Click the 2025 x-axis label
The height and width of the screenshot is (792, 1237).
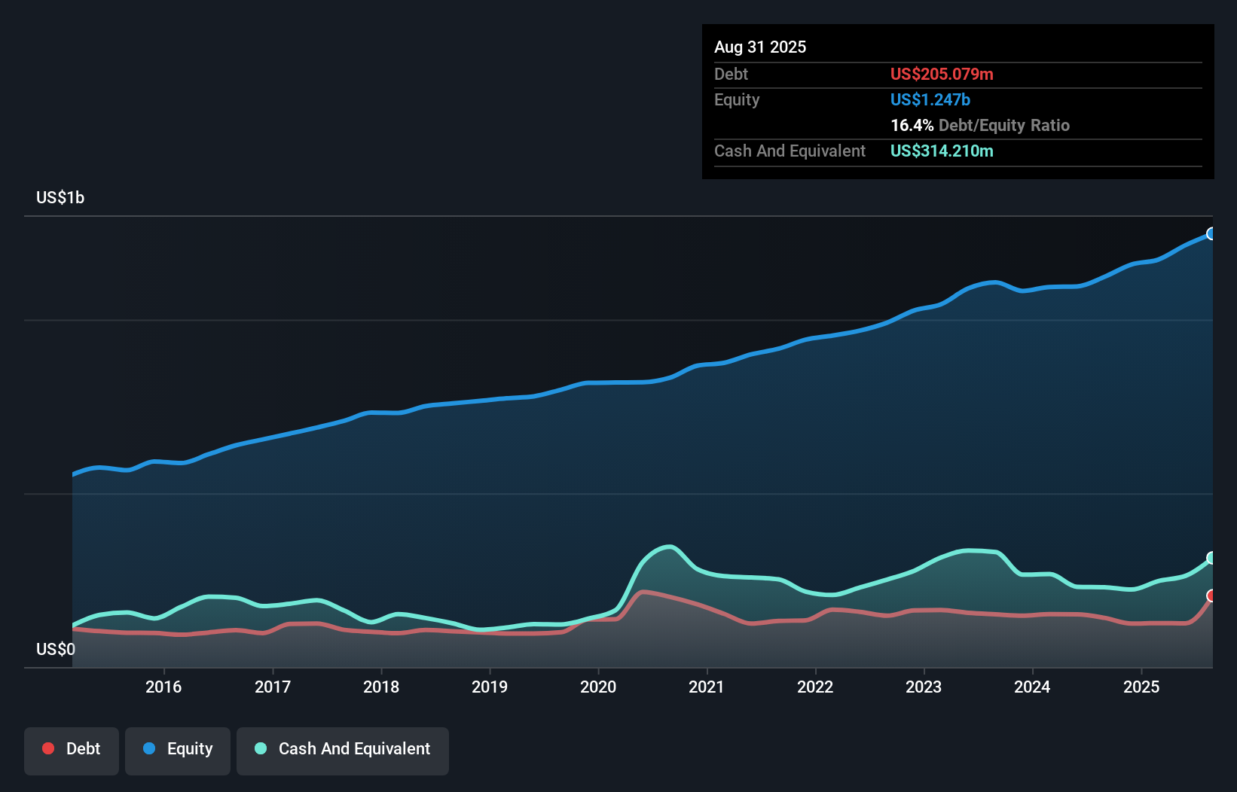point(1141,687)
